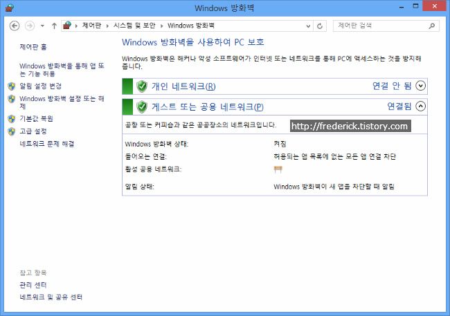The width and height of the screenshot is (450, 316).
Task: Click the shield icon beside 알림 설정 변경
Action: point(12,86)
